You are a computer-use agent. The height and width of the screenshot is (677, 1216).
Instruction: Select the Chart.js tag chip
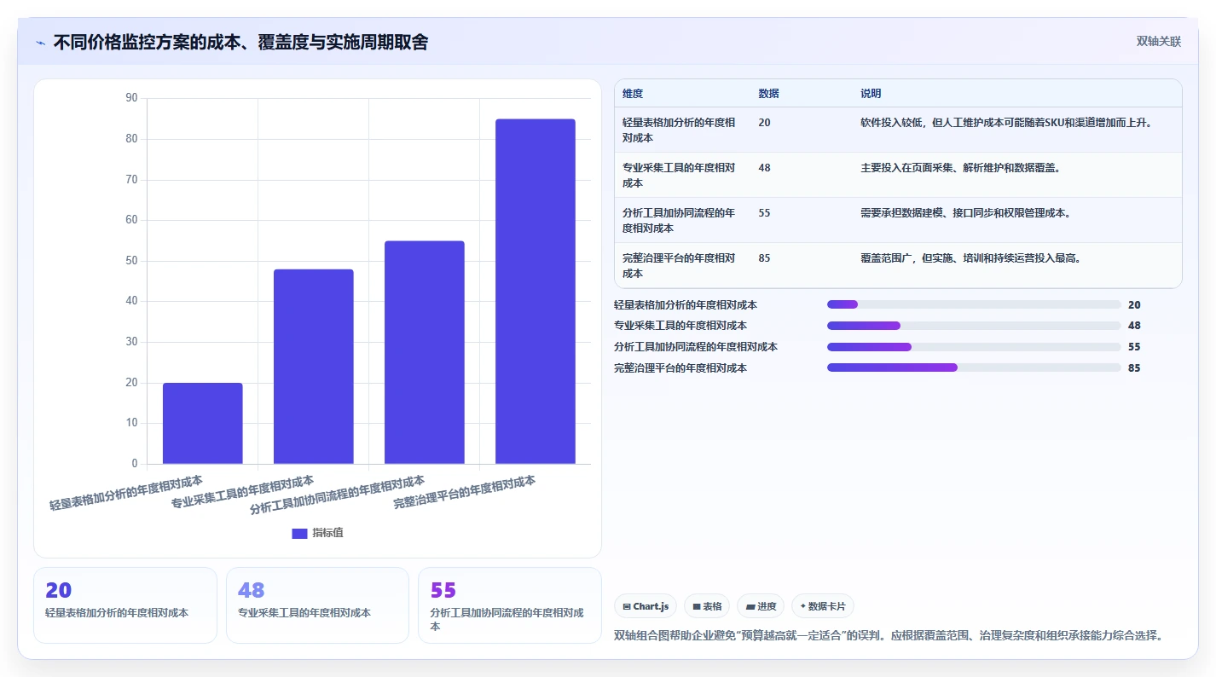point(646,606)
